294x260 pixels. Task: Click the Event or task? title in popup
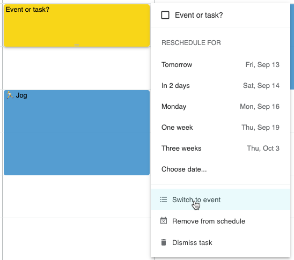[x=199, y=15]
